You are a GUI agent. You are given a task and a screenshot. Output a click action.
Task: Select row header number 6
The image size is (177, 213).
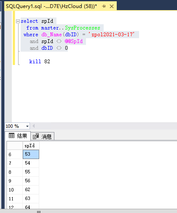pyautogui.click(x=15, y=154)
